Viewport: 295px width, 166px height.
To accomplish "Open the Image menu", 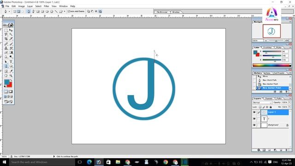I will 22,6.
